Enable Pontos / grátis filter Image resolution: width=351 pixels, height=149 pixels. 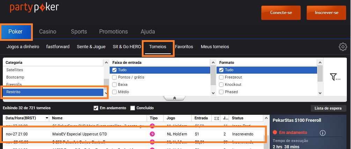115,77
